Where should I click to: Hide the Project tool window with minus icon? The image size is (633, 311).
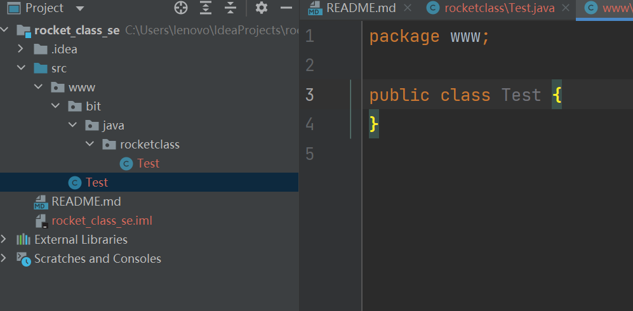tap(286, 8)
